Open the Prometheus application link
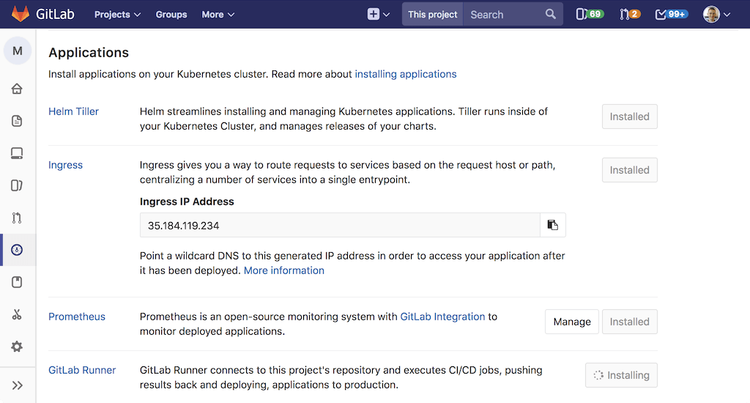 tap(76, 317)
